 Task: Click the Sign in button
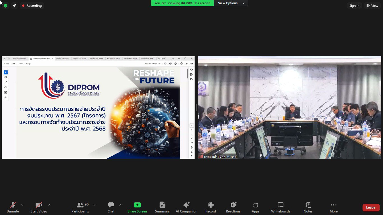pyautogui.click(x=354, y=6)
